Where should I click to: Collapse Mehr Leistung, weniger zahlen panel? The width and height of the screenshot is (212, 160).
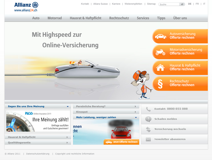(136, 117)
